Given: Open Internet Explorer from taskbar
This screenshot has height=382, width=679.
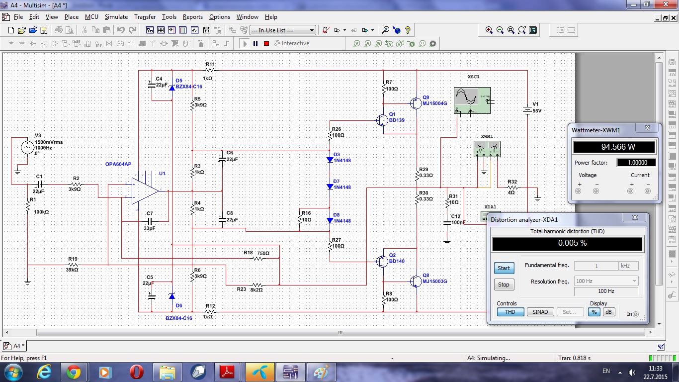Looking at the screenshot, I should [x=44, y=372].
